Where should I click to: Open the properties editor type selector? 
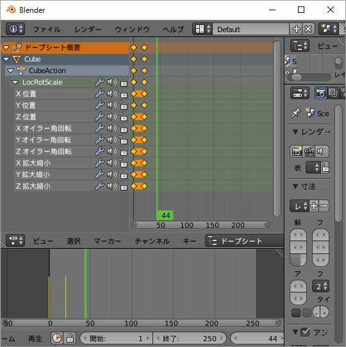[x=300, y=93]
